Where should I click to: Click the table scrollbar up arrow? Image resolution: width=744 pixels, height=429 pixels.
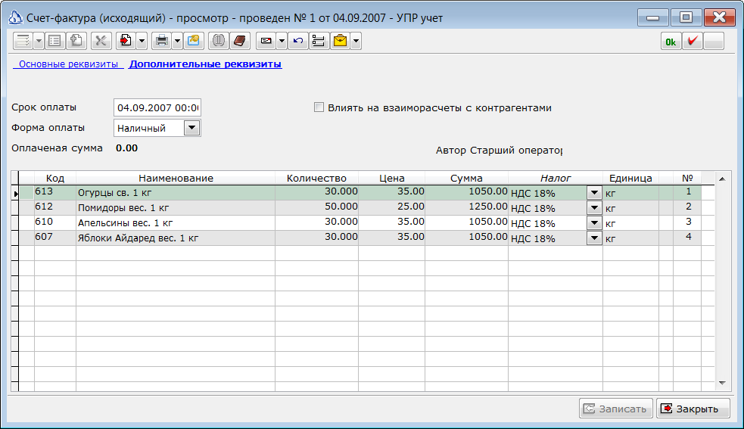tap(722, 179)
